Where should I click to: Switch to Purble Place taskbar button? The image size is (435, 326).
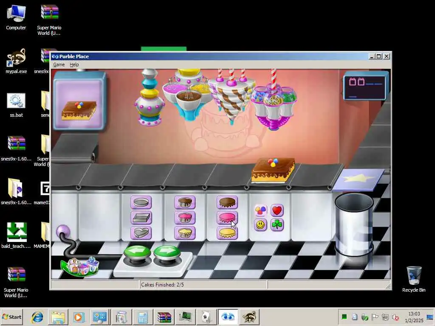click(x=228, y=317)
